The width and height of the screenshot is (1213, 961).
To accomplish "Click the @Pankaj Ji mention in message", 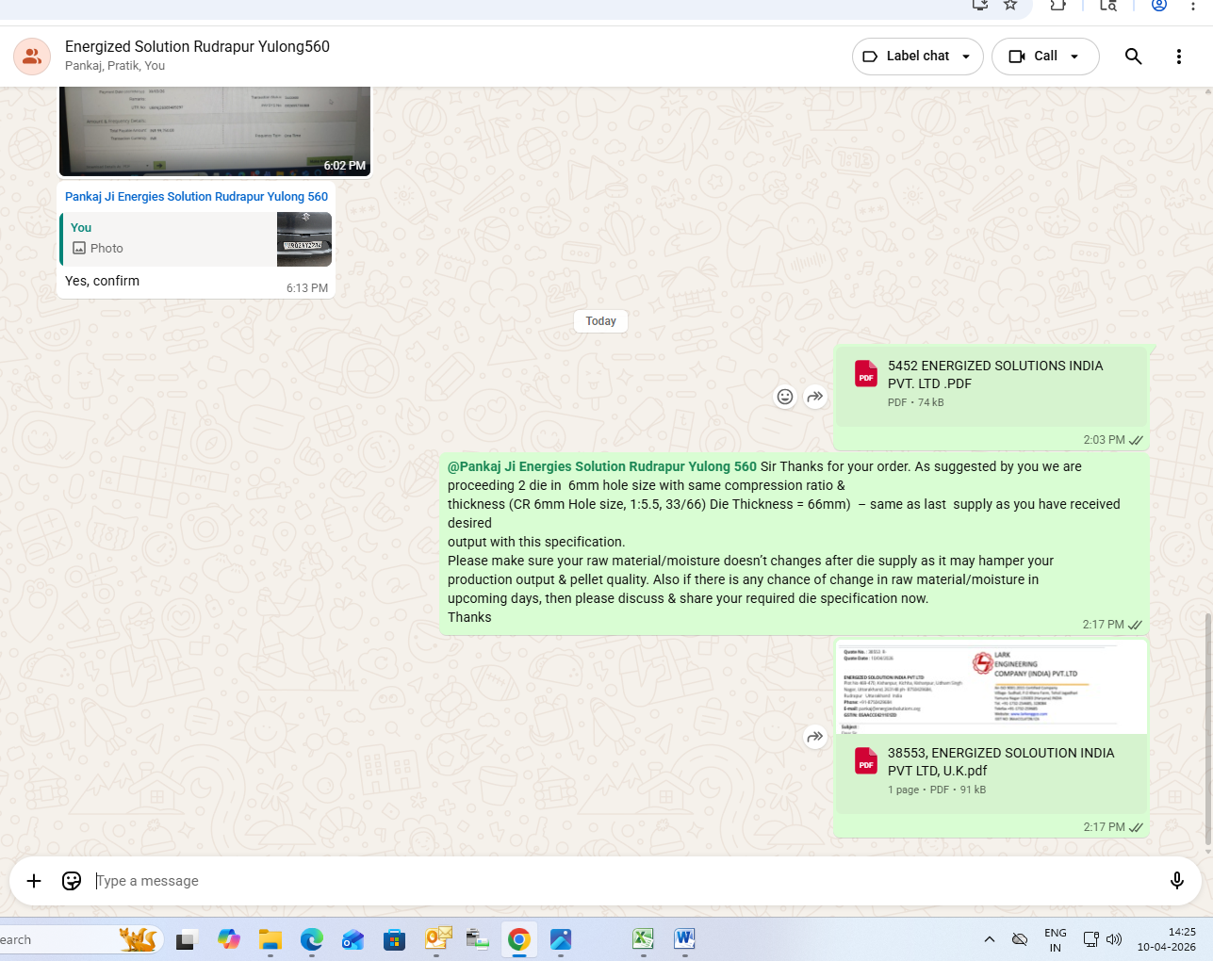I will tap(601, 466).
